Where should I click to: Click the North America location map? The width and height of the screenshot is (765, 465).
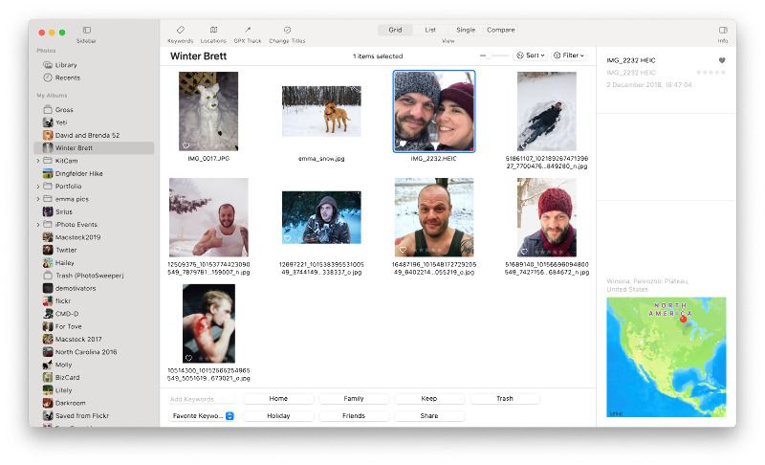(666, 357)
